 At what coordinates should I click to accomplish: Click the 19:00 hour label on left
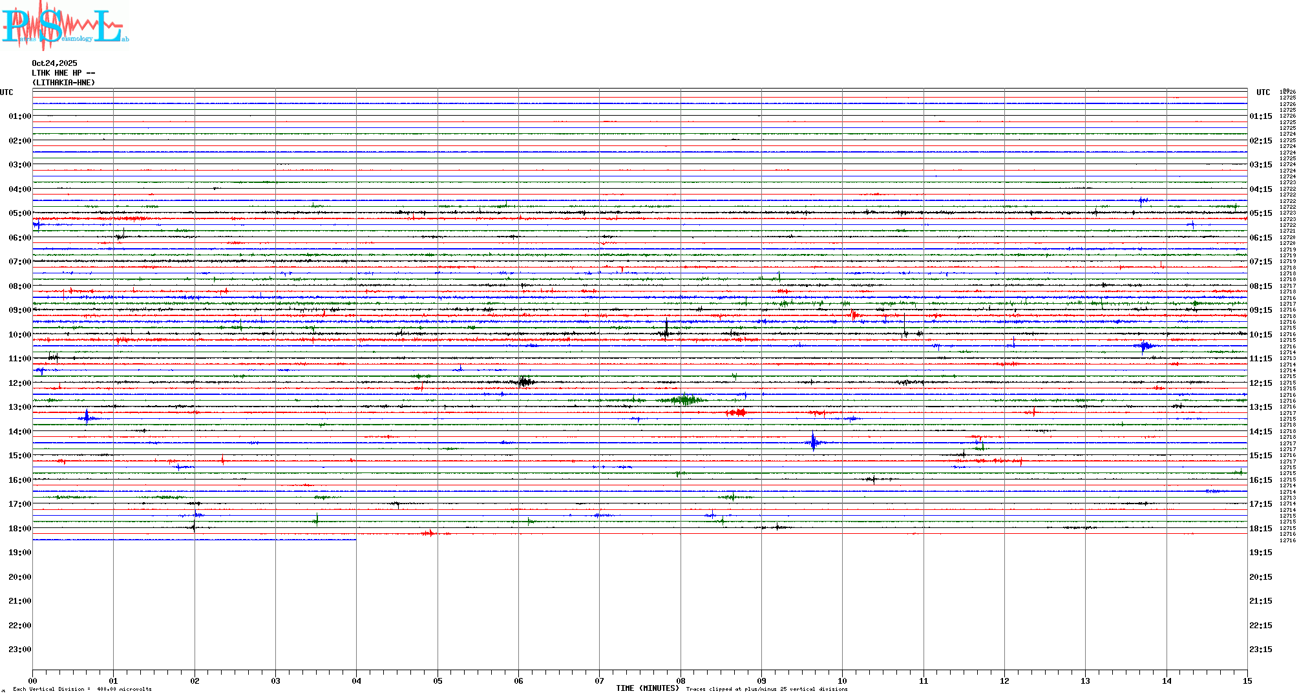pyautogui.click(x=19, y=553)
